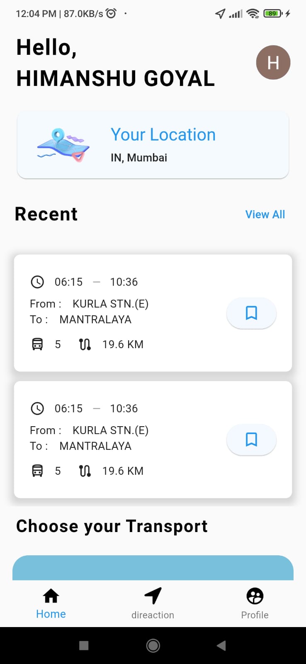Image resolution: width=306 pixels, height=664 pixels.
Task: Tap clock icon in second recent trip
Action: pyautogui.click(x=37, y=409)
